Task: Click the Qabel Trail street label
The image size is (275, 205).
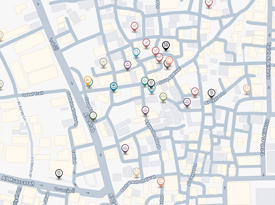Action: [x=33, y=94]
